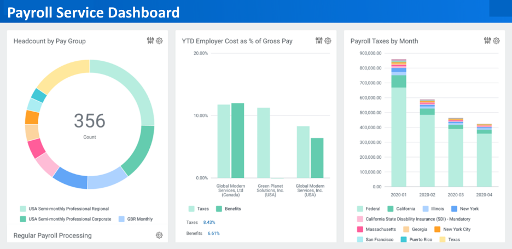Viewport: 512px width, 249px height.
Task: Click the 2020-01 stacked tax bar
Action: pyautogui.click(x=399, y=123)
